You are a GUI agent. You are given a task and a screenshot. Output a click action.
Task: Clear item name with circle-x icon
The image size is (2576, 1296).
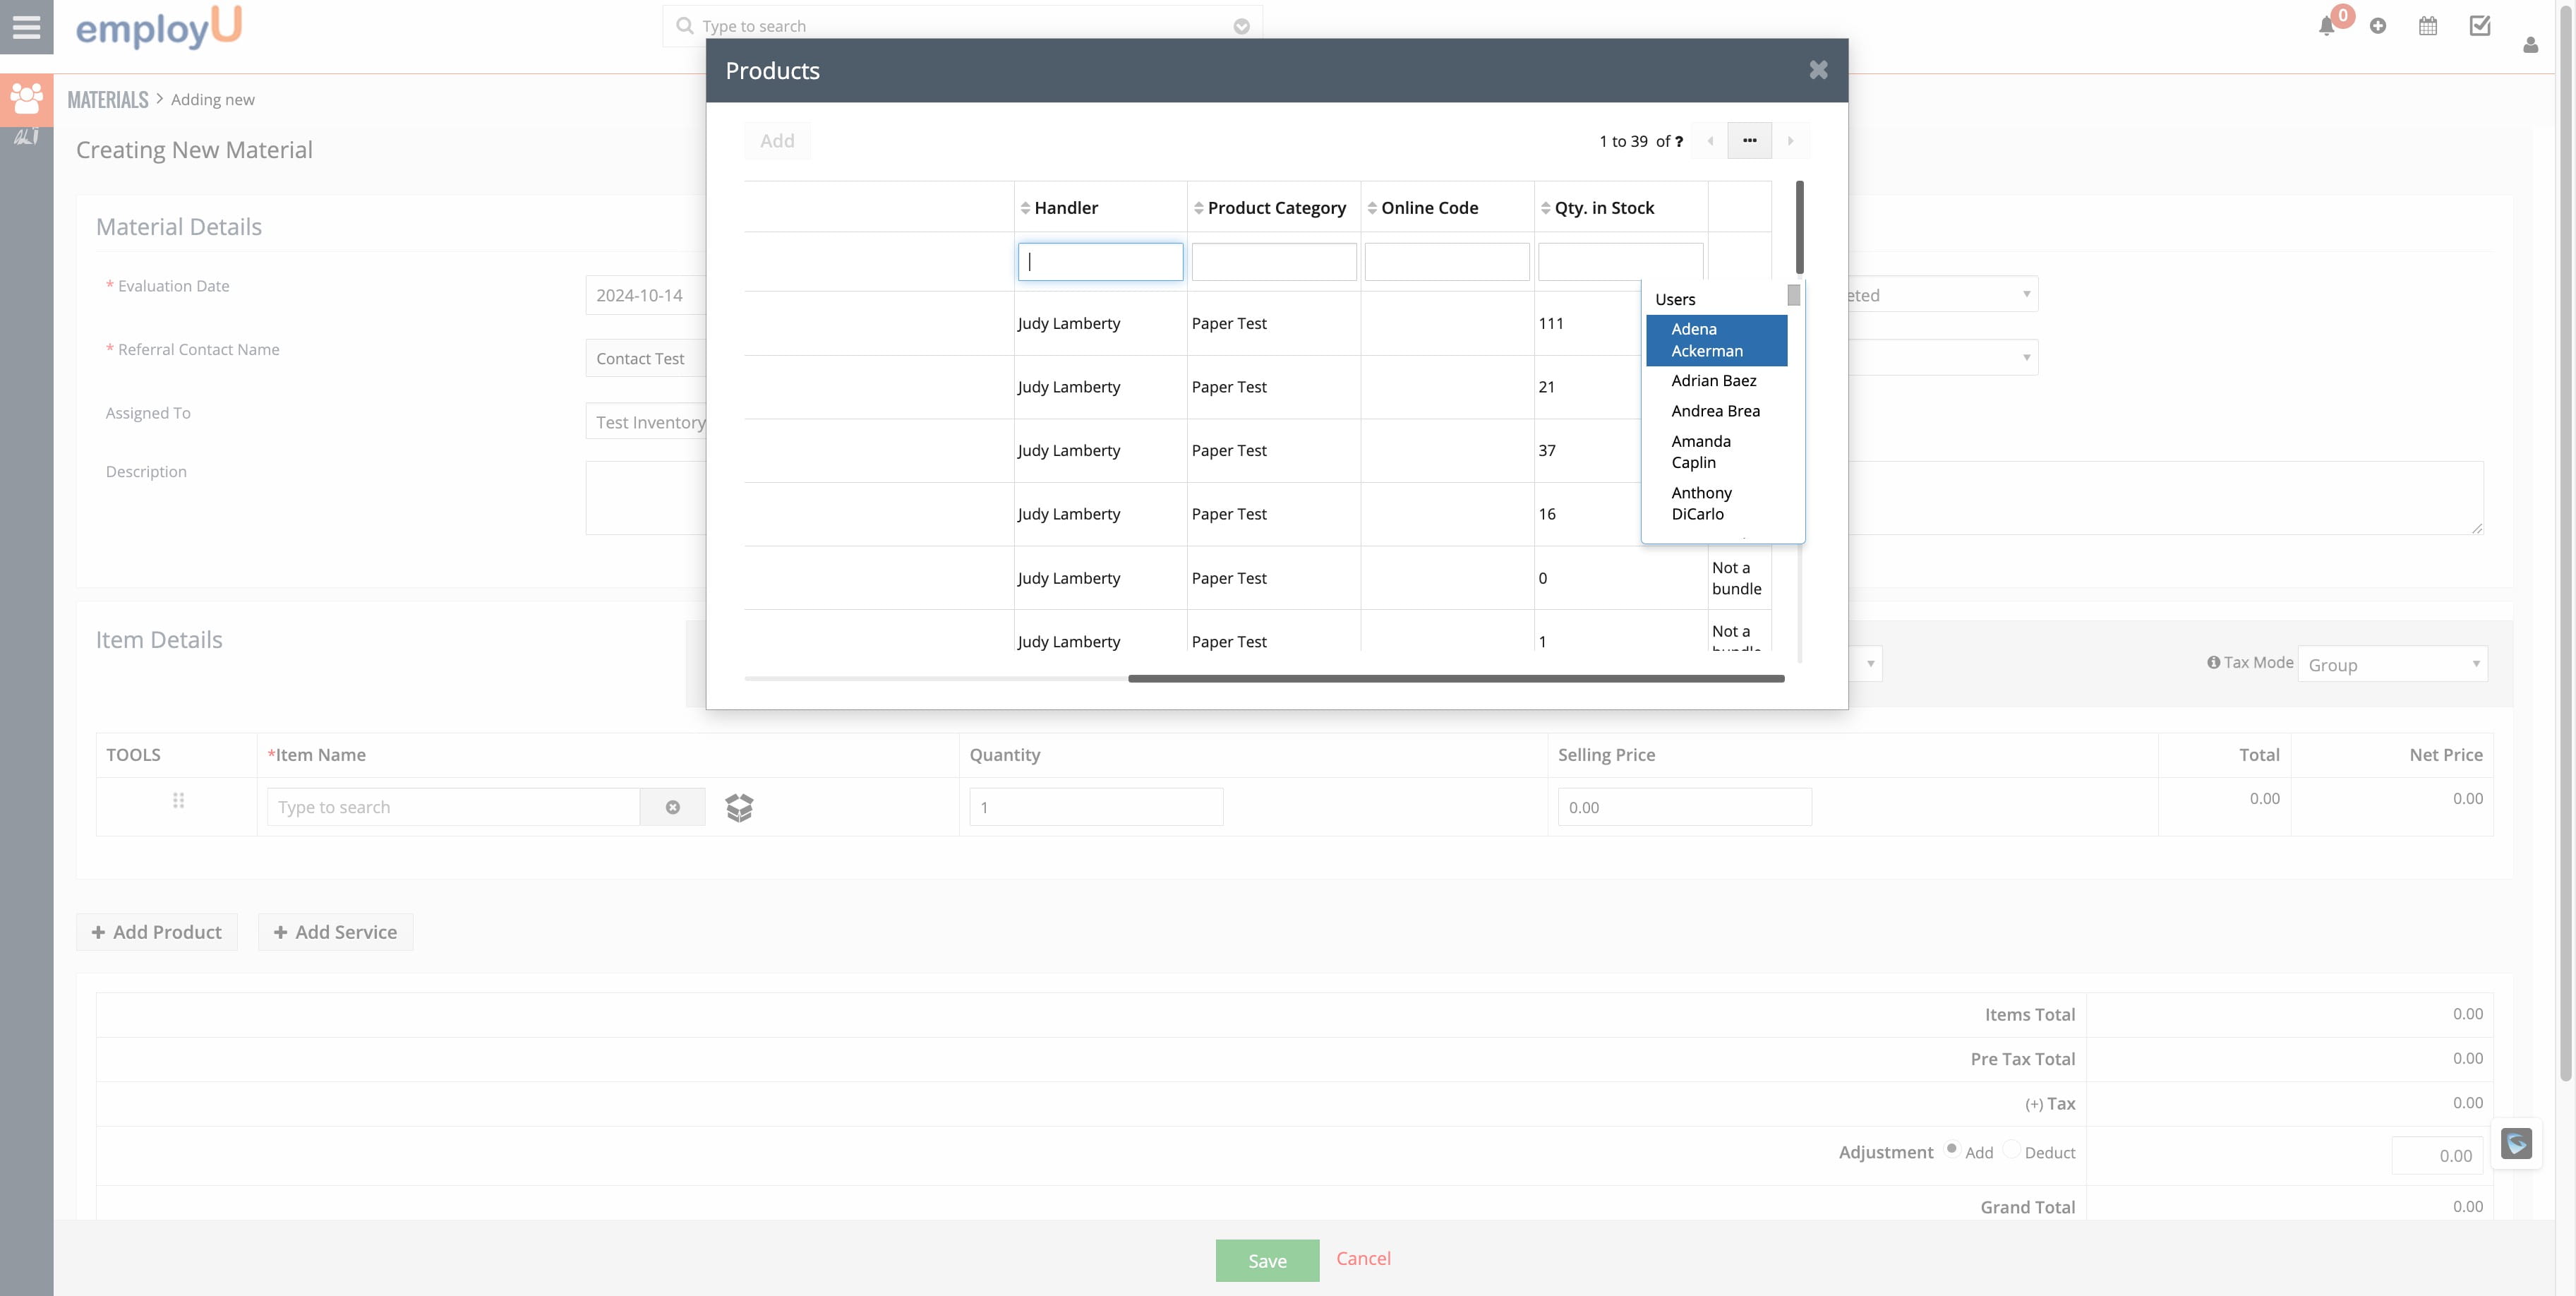[673, 807]
